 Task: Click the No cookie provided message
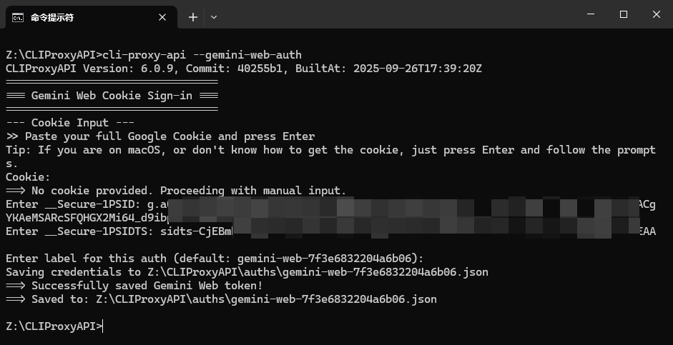tap(176, 190)
